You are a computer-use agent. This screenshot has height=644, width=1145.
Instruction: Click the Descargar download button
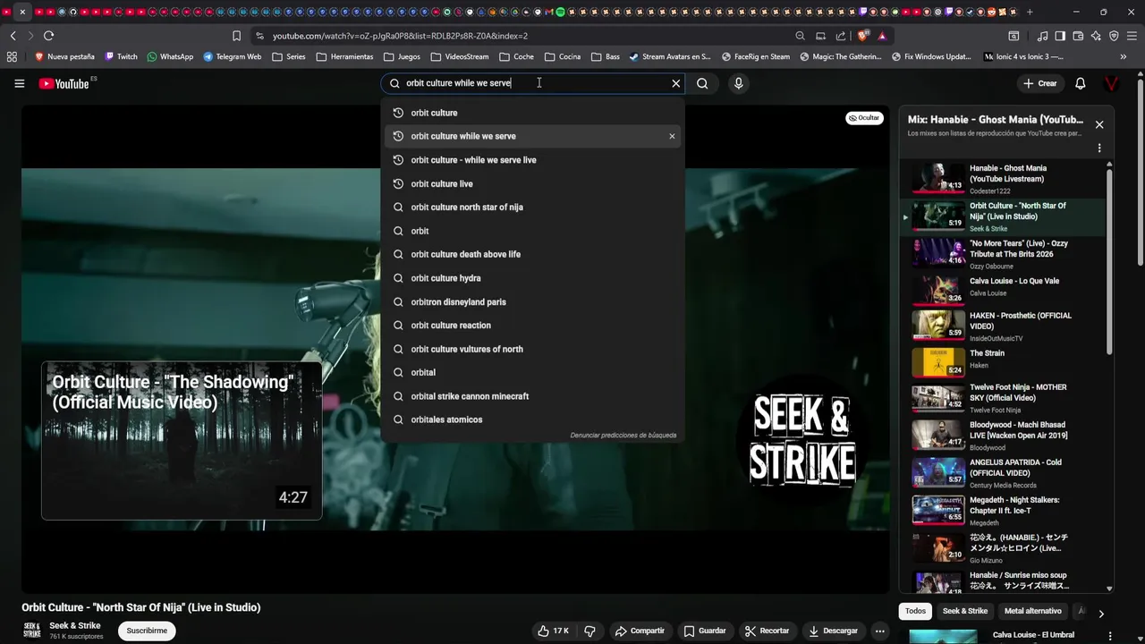pyautogui.click(x=834, y=631)
